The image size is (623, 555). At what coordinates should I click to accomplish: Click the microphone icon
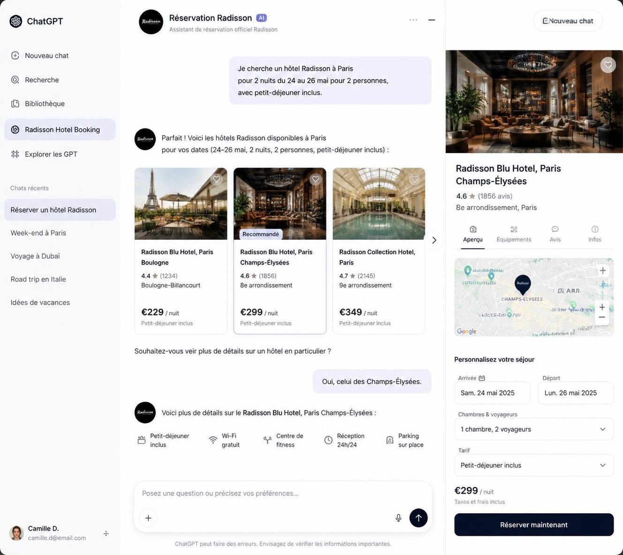click(x=398, y=518)
